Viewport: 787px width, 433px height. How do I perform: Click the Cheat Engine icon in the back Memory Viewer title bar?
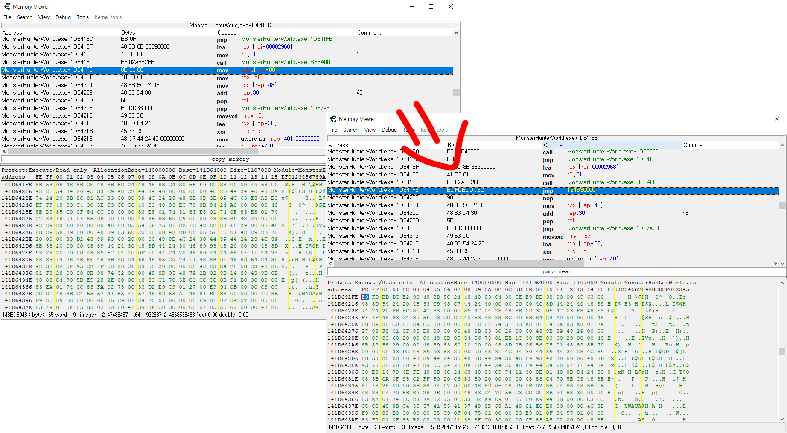tap(7, 6)
